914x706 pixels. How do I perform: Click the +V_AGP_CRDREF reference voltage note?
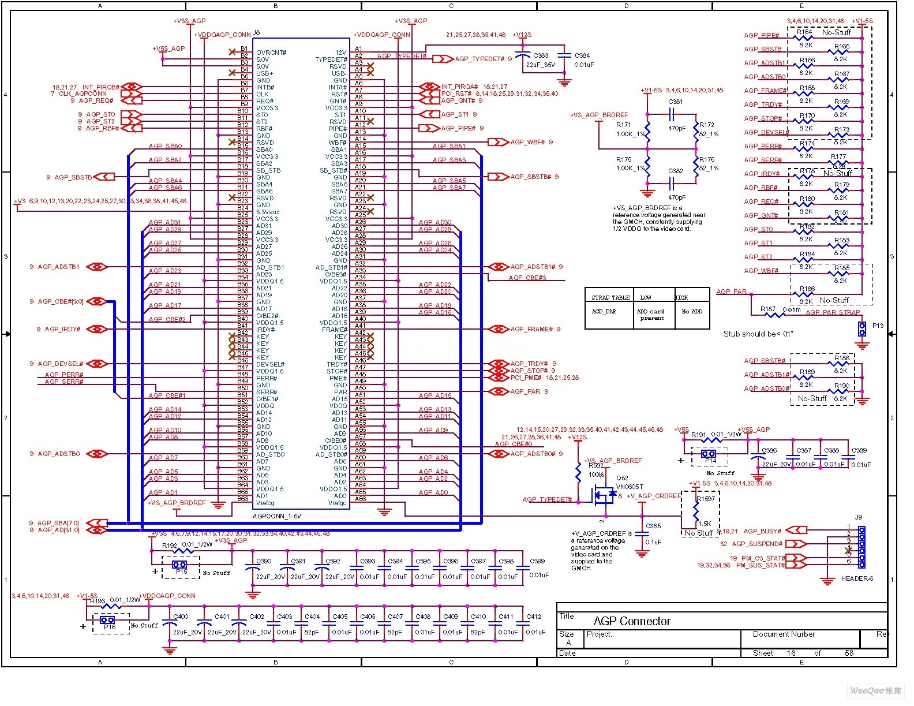601,551
